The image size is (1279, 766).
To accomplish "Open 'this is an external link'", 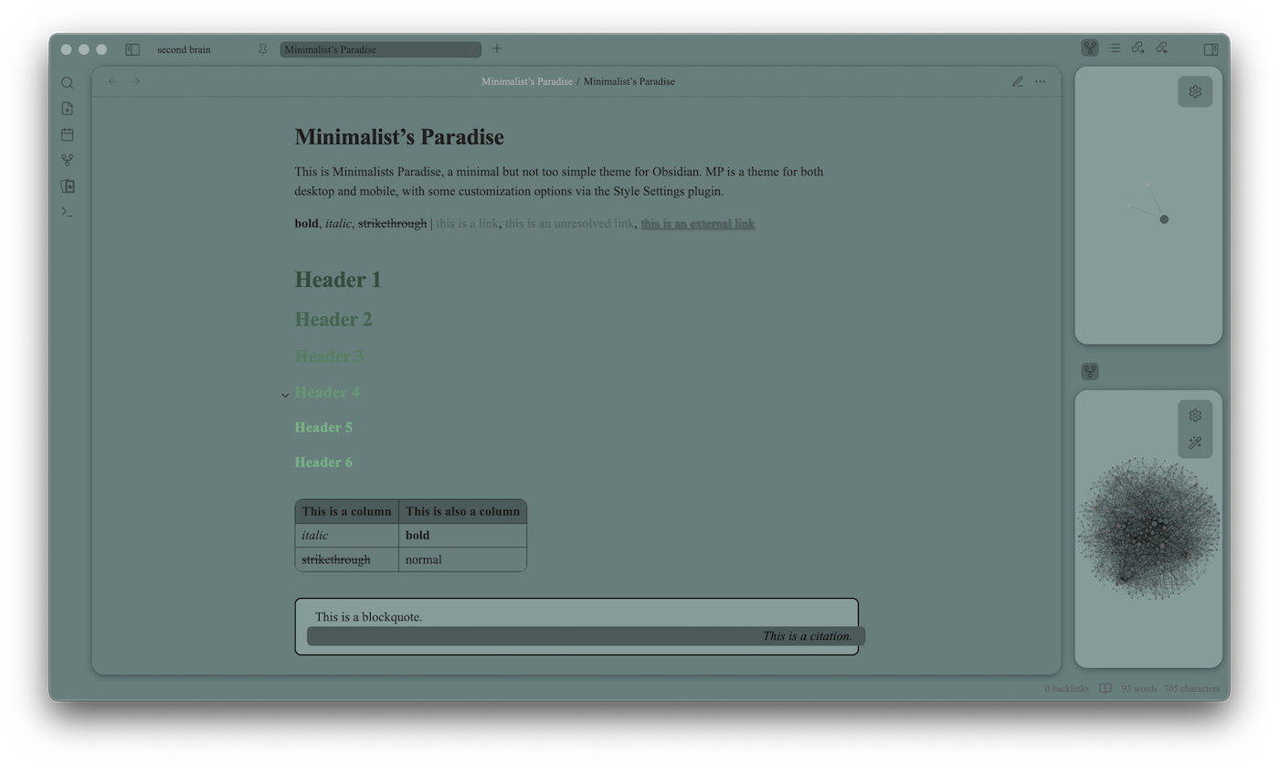I will [698, 223].
